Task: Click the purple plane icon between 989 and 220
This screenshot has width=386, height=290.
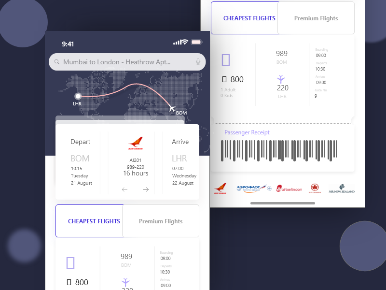Action: pos(281,79)
